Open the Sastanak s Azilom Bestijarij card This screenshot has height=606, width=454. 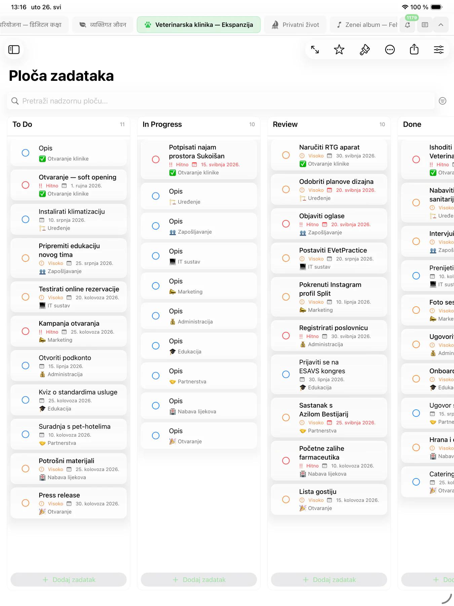tap(329, 417)
